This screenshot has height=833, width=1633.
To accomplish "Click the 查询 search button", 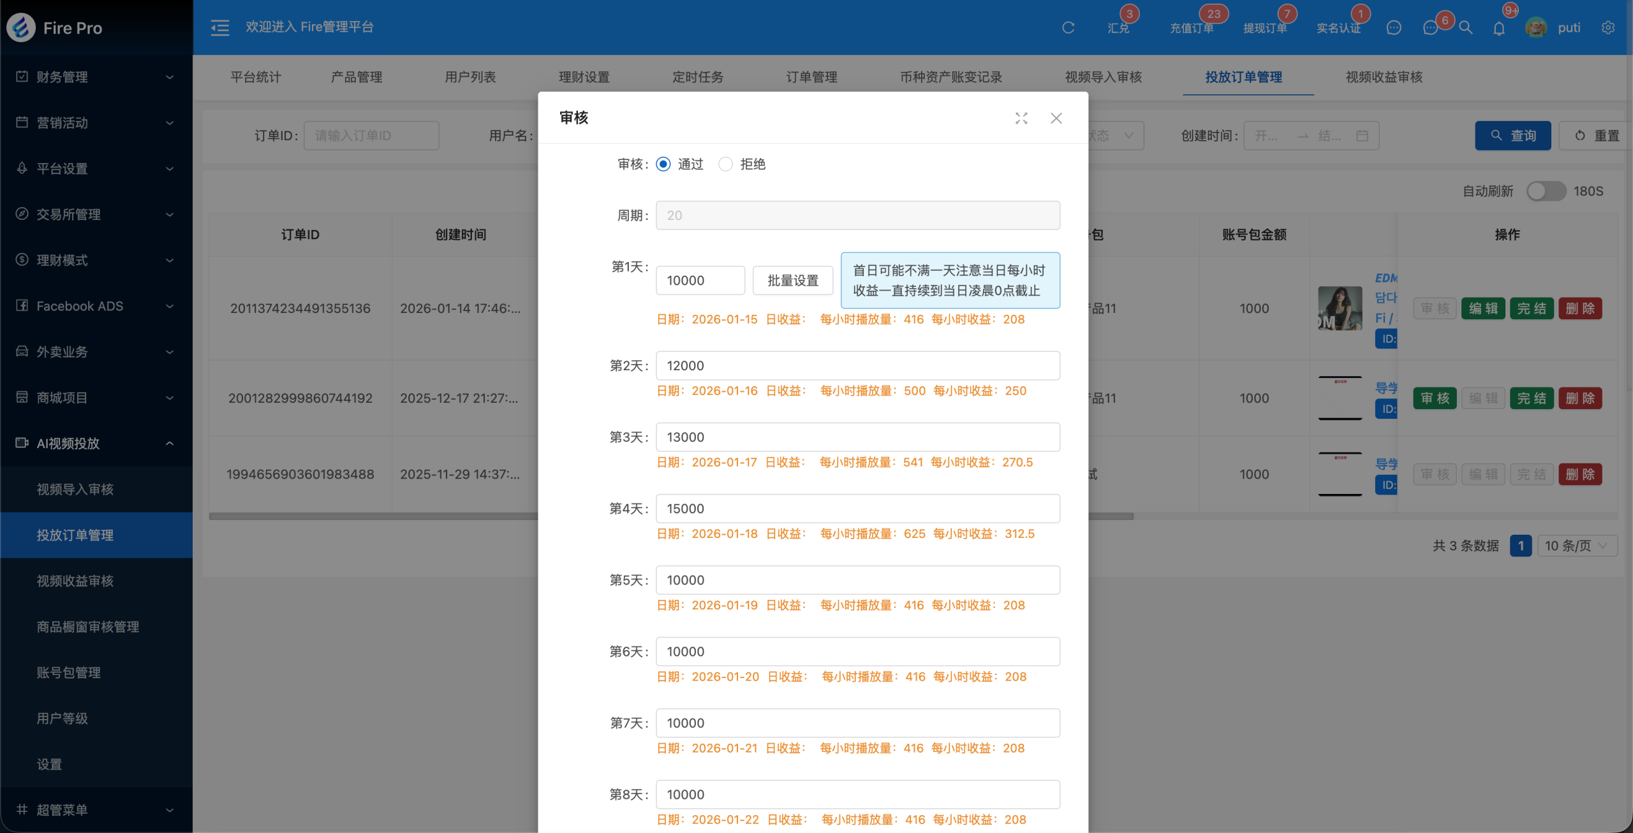I will pyautogui.click(x=1512, y=136).
